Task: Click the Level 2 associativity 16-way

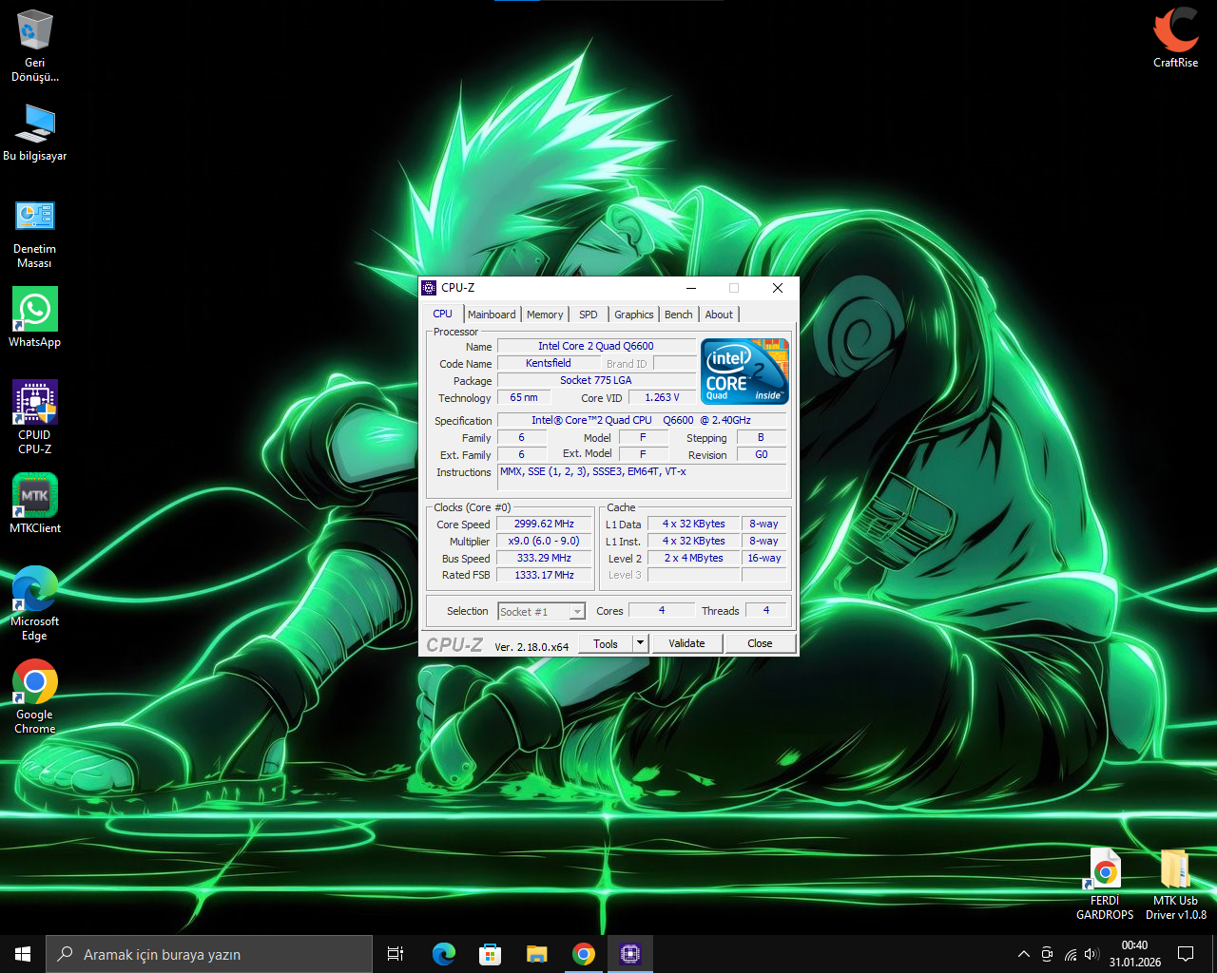Action: 764,558
